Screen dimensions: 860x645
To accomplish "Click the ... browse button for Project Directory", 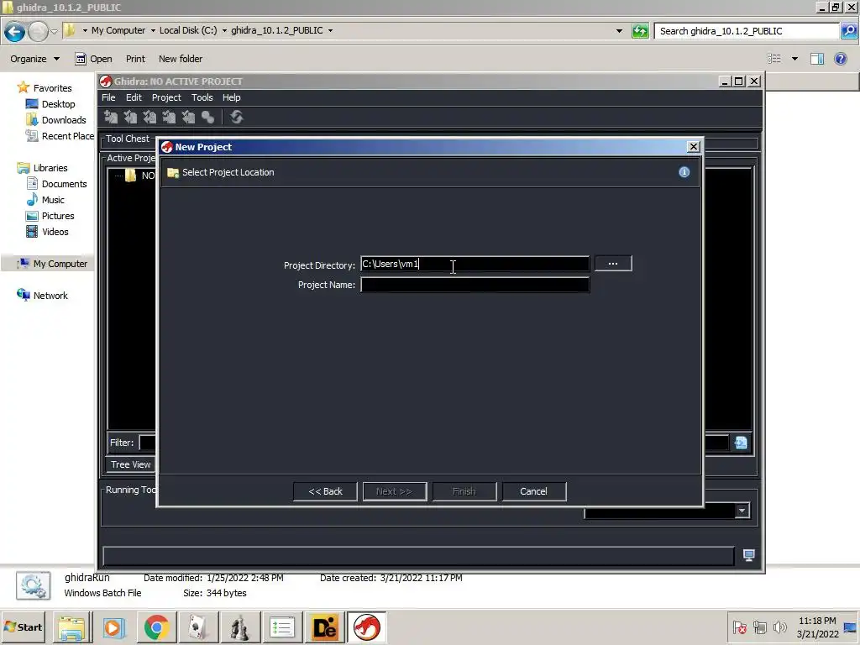I will click(x=613, y=264).
